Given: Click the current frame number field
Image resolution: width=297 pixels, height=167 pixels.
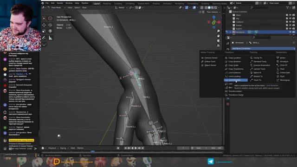Looking at the screenshot, I should (x=183, y=148).
